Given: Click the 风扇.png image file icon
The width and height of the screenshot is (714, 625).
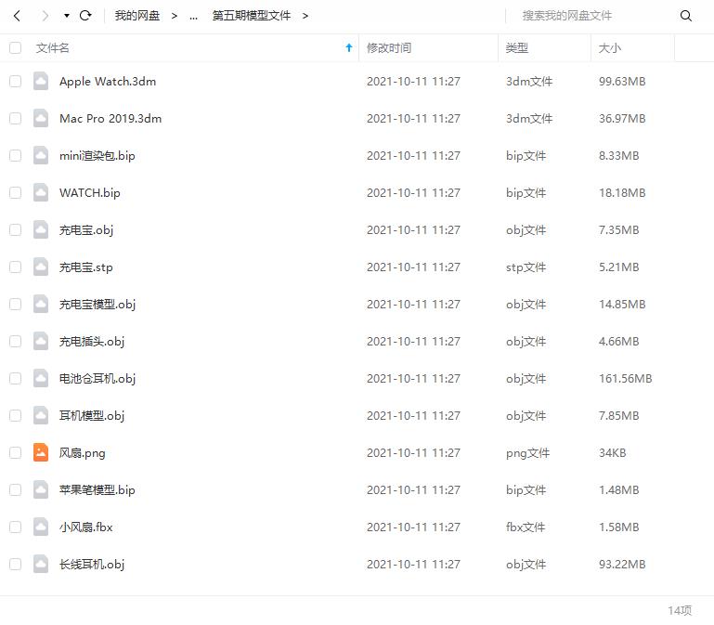Looking at the screenshot, I should point(41,452).
